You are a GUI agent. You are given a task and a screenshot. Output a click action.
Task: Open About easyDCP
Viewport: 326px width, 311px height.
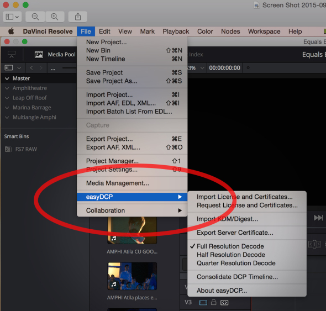click(247, 291)
